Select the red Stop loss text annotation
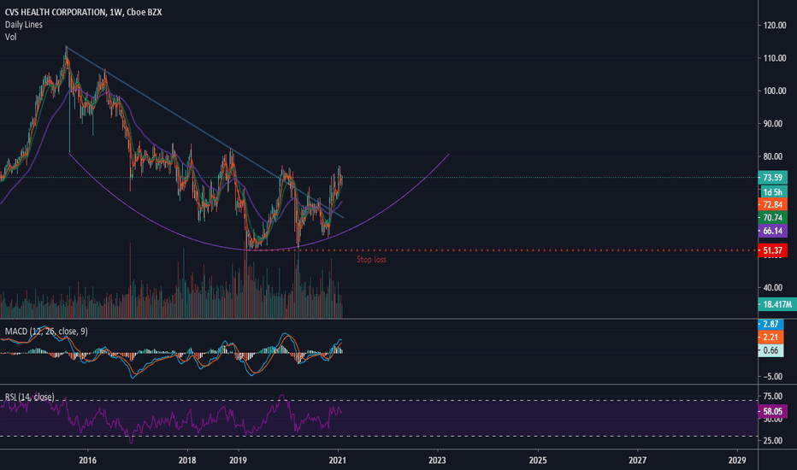The width and height of the screenshot is (797, 470). 371,260
